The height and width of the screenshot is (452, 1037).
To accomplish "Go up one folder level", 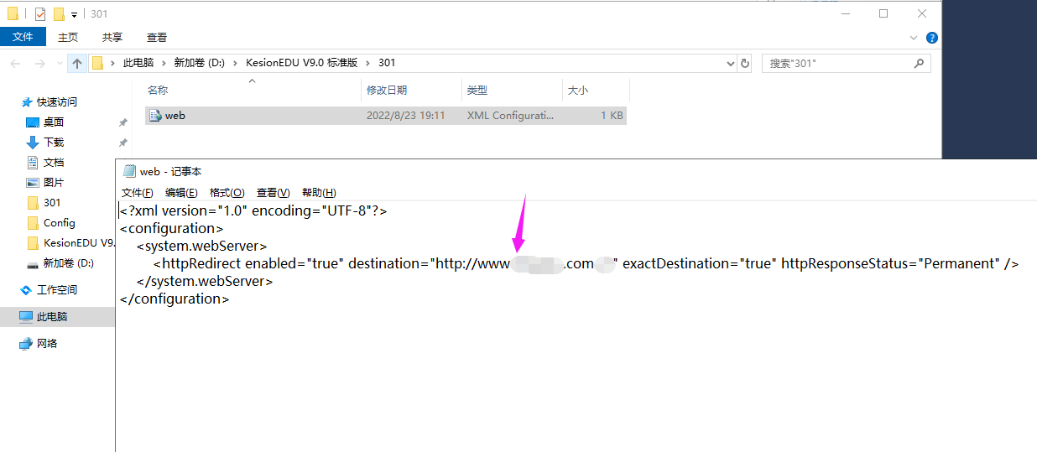I will [x=77, y=63].
